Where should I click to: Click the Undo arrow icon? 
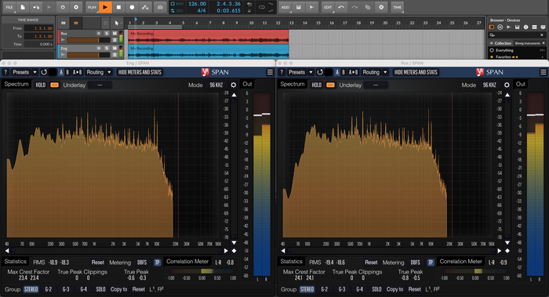(x=341, y=7)
